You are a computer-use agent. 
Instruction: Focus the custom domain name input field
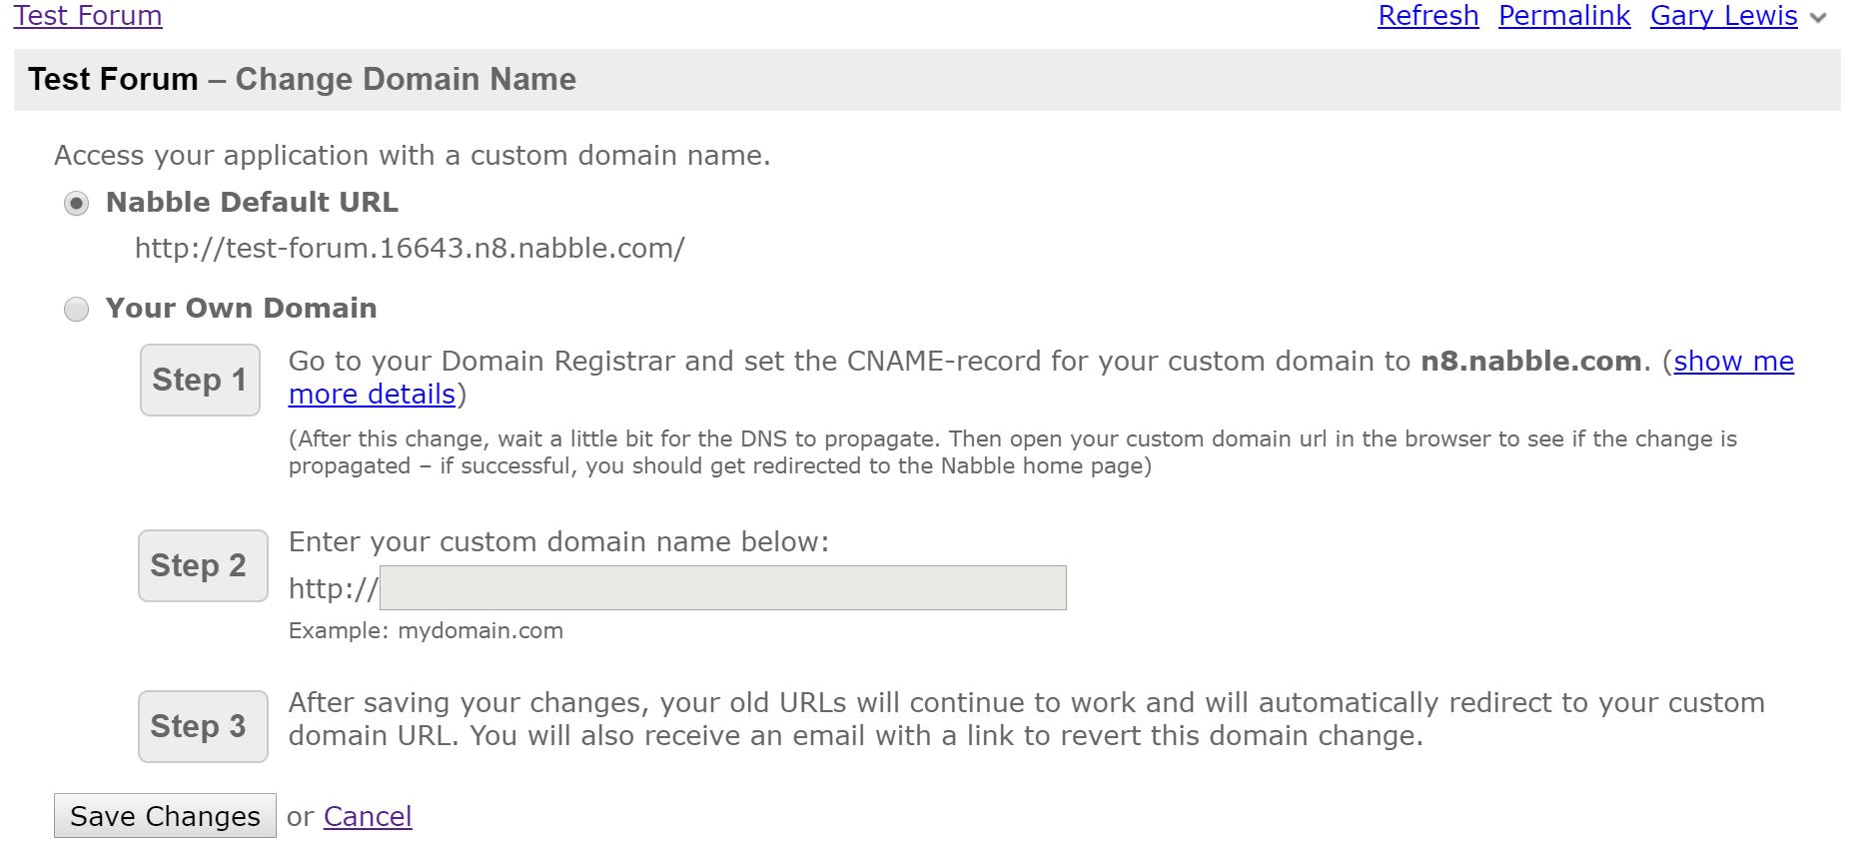click(x=722, y=588)
